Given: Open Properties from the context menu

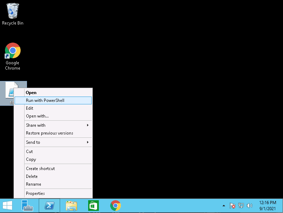Looking at the screenshot, I should [x=53, y=193].
